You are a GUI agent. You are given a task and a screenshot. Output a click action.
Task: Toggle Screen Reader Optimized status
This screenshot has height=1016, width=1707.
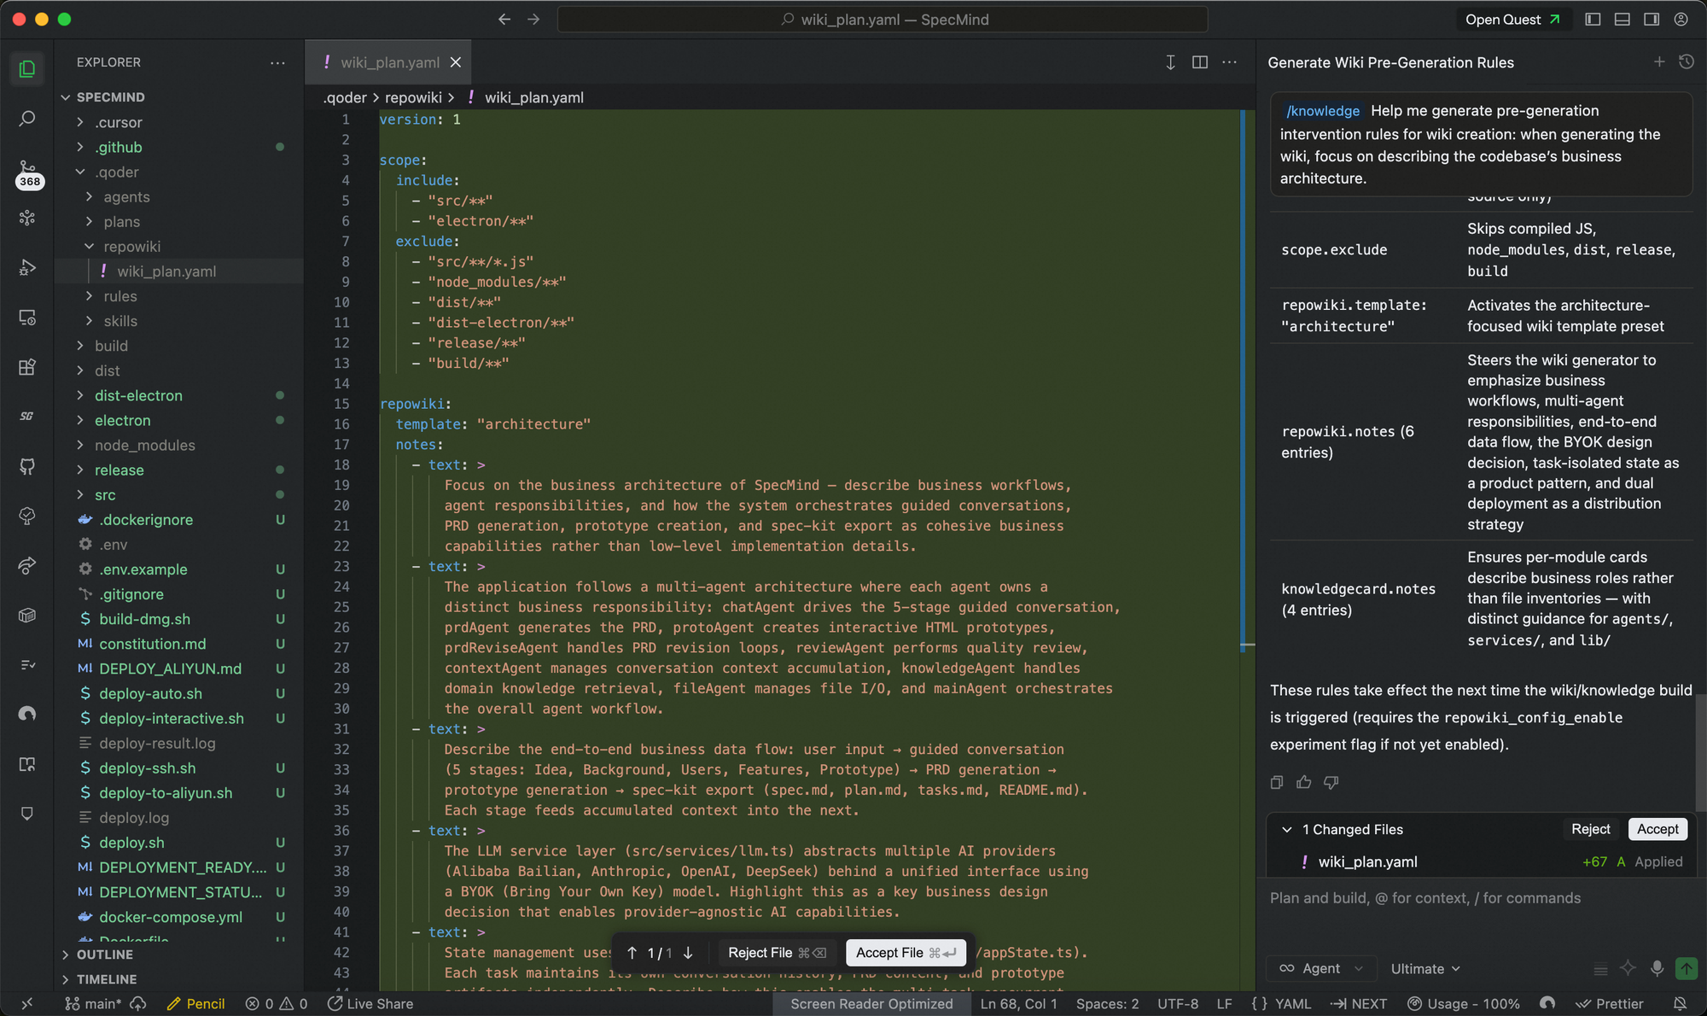pyautogui.click(x=871, y=1004)
